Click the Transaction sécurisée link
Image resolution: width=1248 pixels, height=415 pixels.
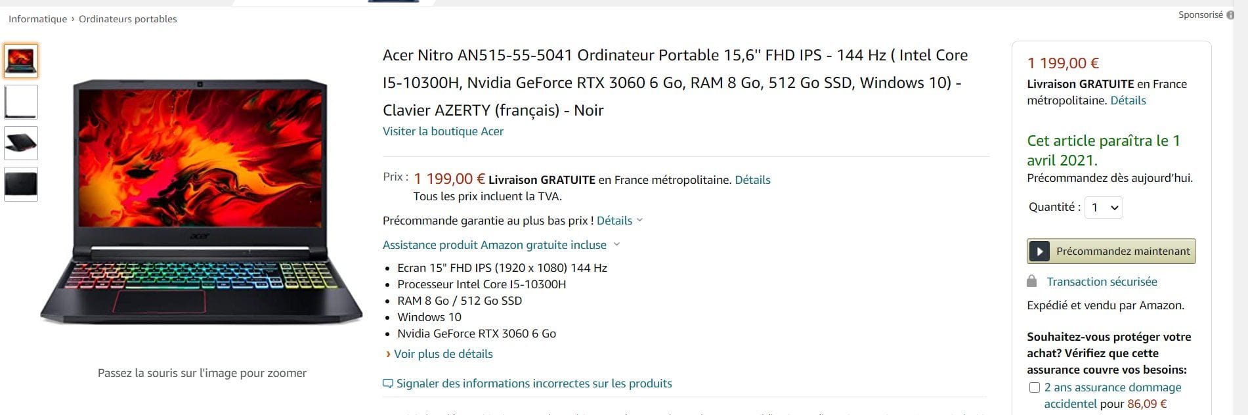[1102, 282]
